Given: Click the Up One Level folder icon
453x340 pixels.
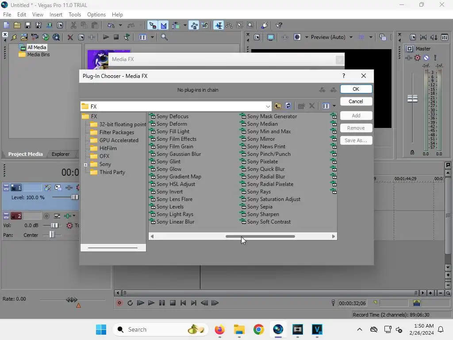Looking at the screenshot, I should 278,106.
